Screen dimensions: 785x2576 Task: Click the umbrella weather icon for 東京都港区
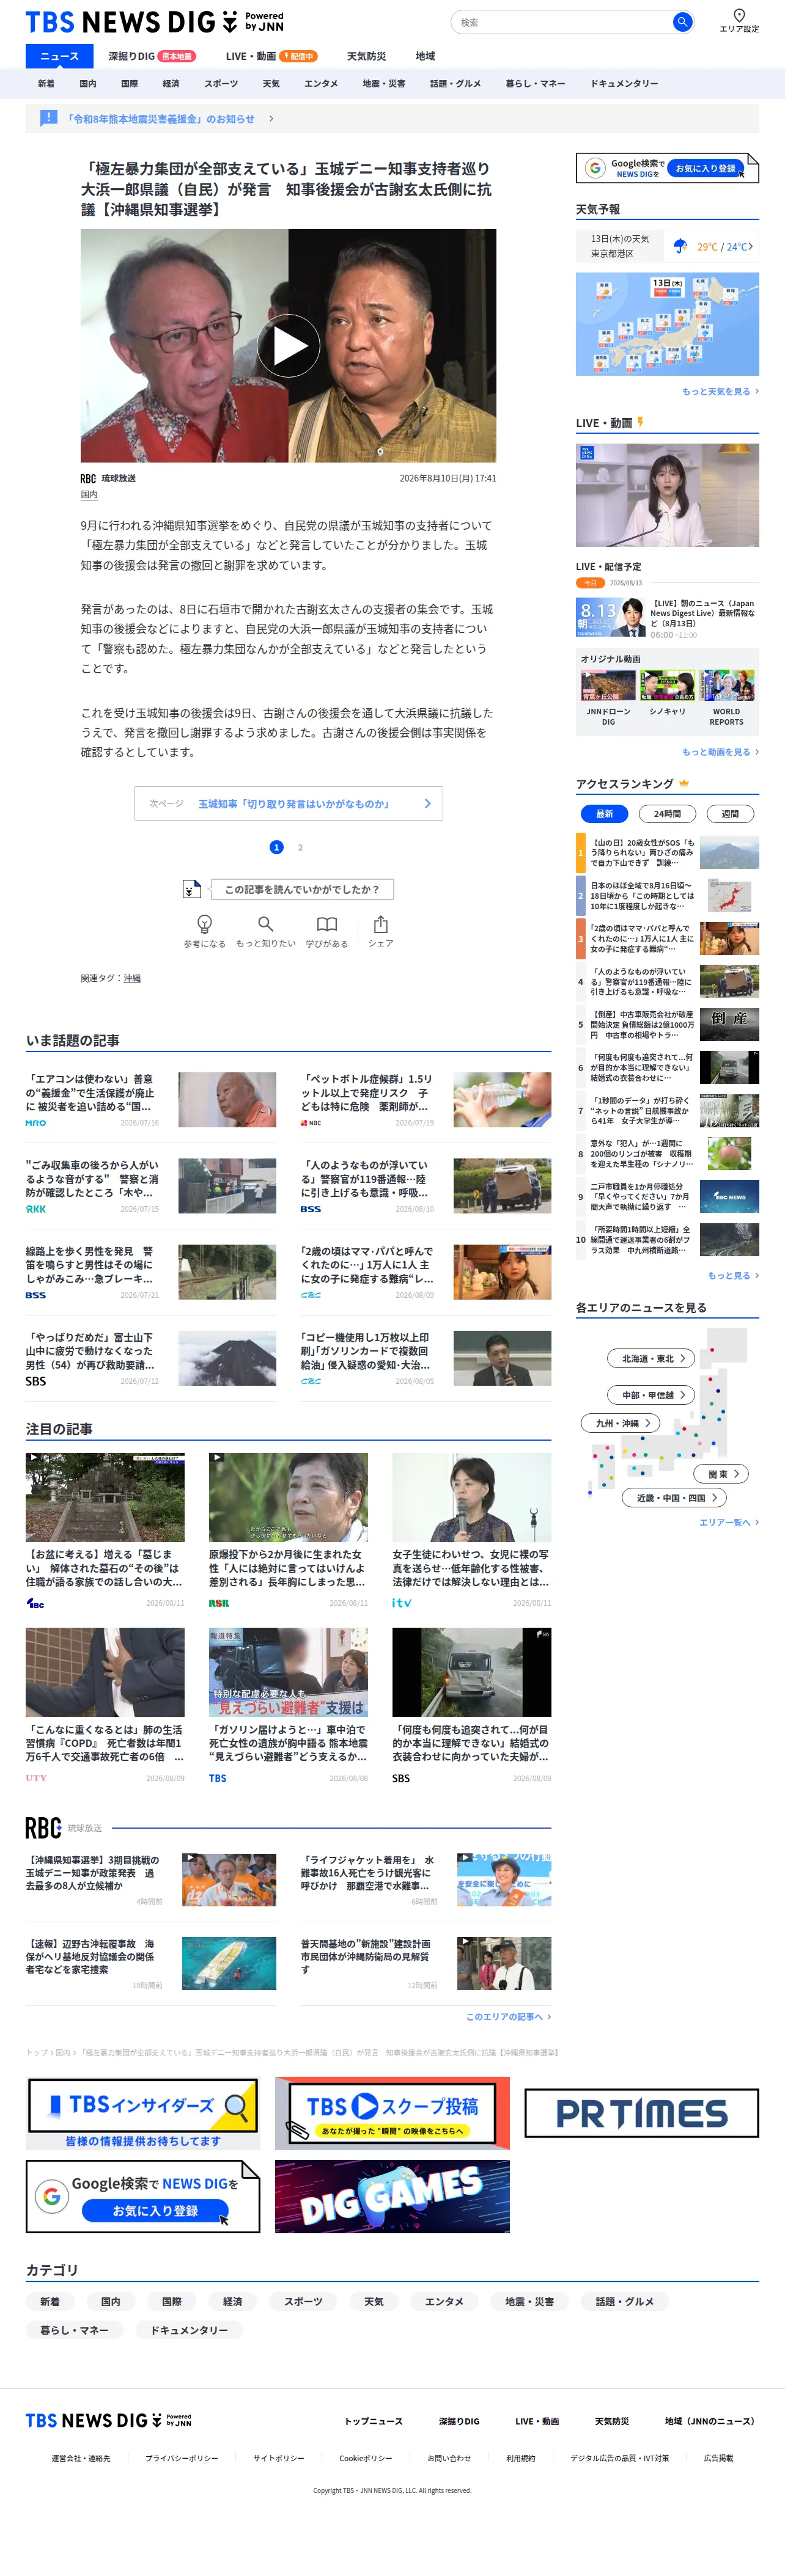point(680,246)
